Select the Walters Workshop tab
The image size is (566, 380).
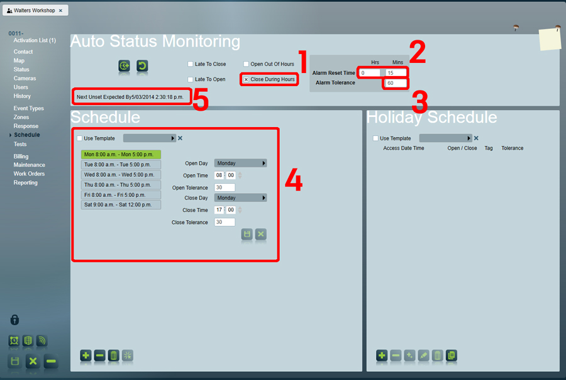pyautogui.click(x=35, y=11)
